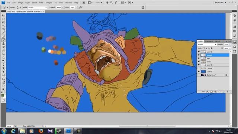Select the Type tool

[3, 68]
